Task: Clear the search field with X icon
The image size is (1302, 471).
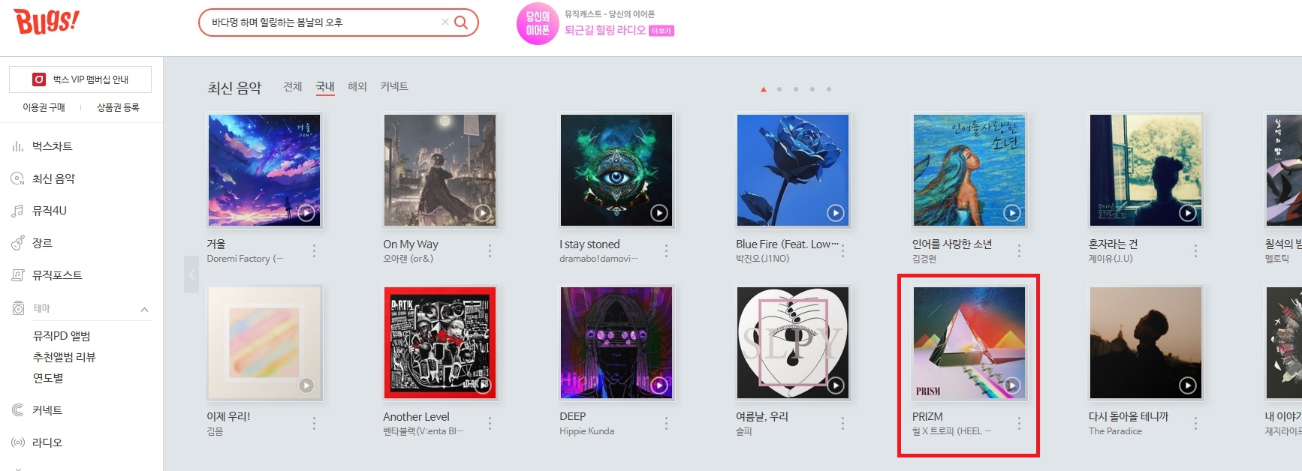Action: (445, 22)
